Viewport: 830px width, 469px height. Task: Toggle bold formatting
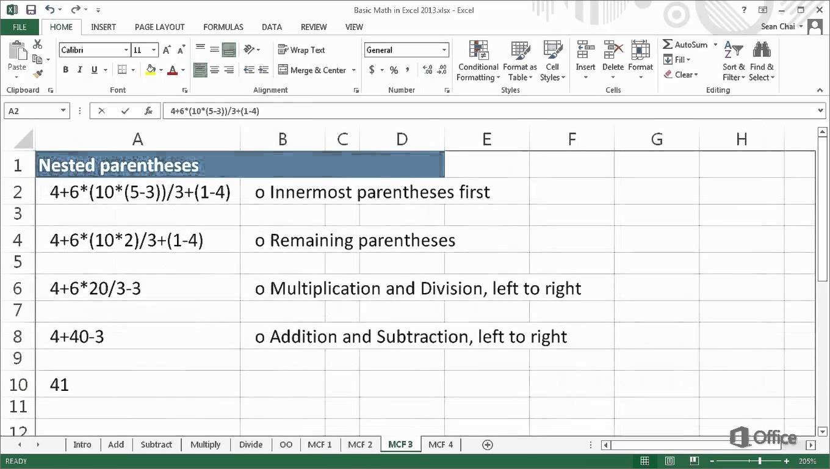pyautogui.click(x=66, y=70)
